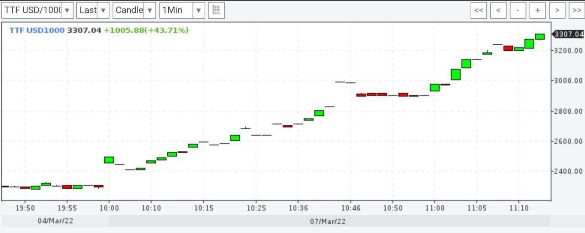Click the 10:50 time axis label
Image resolution: width=585 pixels, height=233 pixels.
(x=393, y=208)
